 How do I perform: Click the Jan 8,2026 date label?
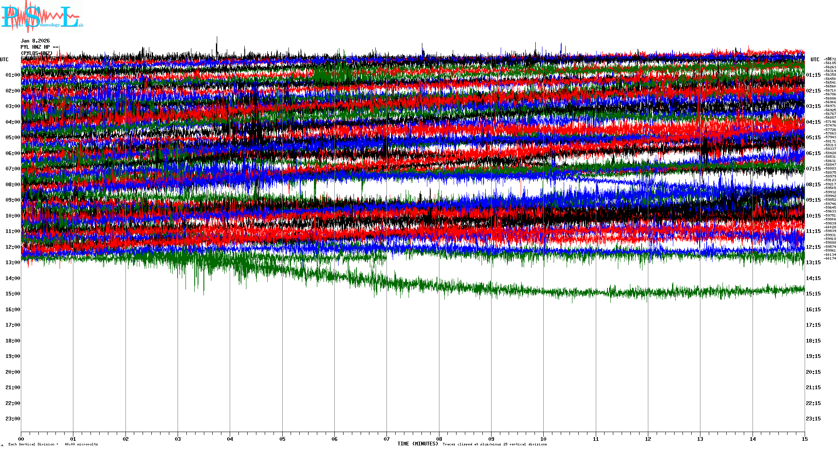pyautogui.click(x=35, y=41)
